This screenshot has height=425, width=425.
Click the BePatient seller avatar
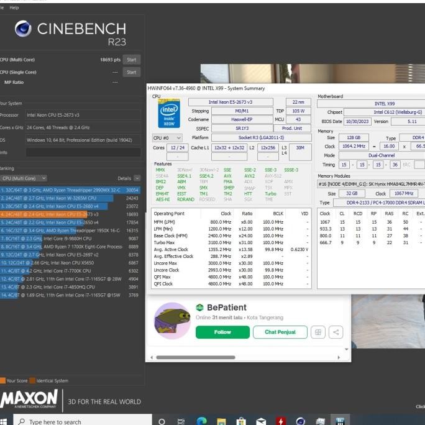172,321
